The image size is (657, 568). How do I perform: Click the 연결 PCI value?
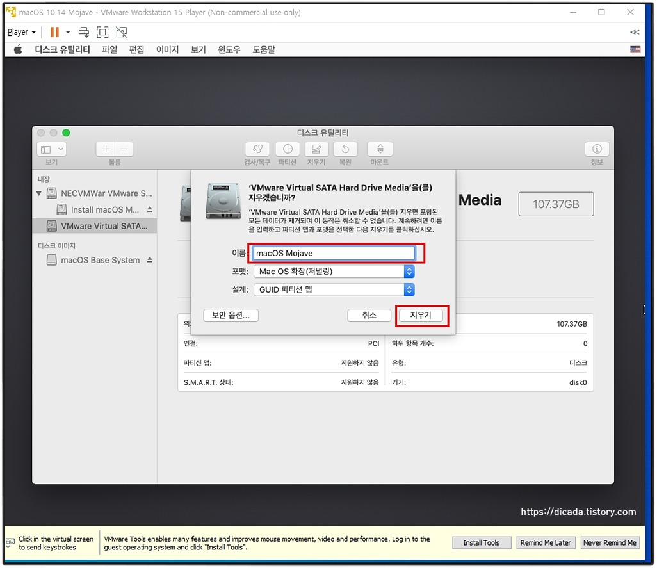click(x=373, y=343)
